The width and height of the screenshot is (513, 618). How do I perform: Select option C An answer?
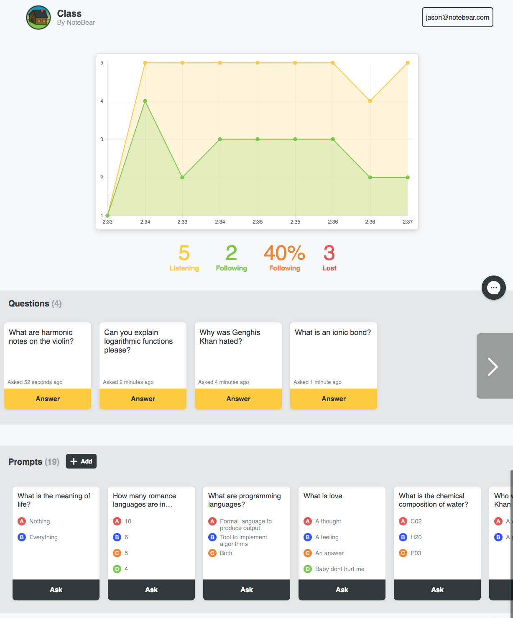(324, 553)
